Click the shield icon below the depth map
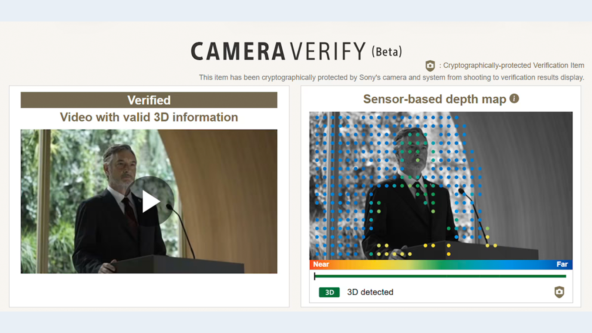The width and height of the screenshot is (592, 333). (x=559, y=292)
